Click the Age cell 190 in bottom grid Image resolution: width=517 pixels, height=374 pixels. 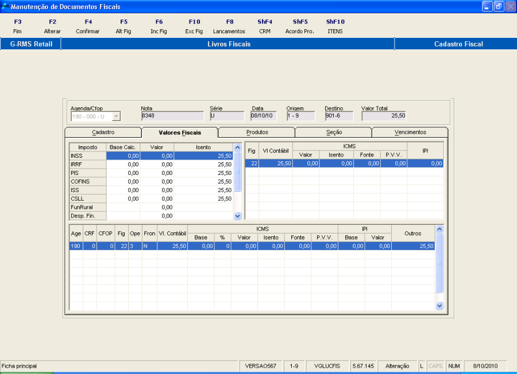(76, 246)
